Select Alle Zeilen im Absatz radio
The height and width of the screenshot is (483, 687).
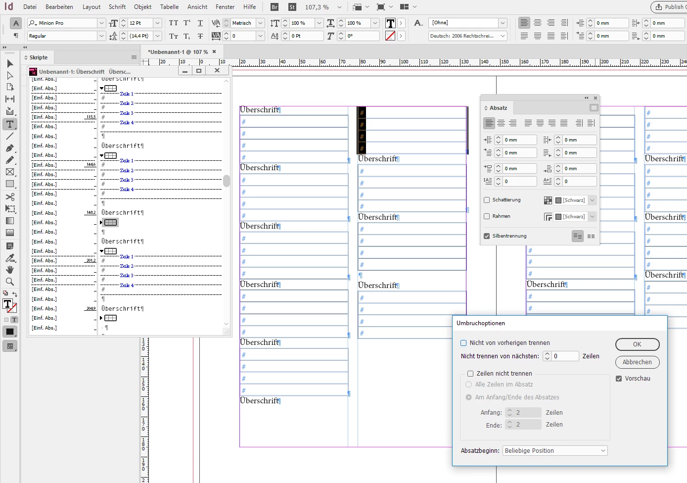(469, 385)
